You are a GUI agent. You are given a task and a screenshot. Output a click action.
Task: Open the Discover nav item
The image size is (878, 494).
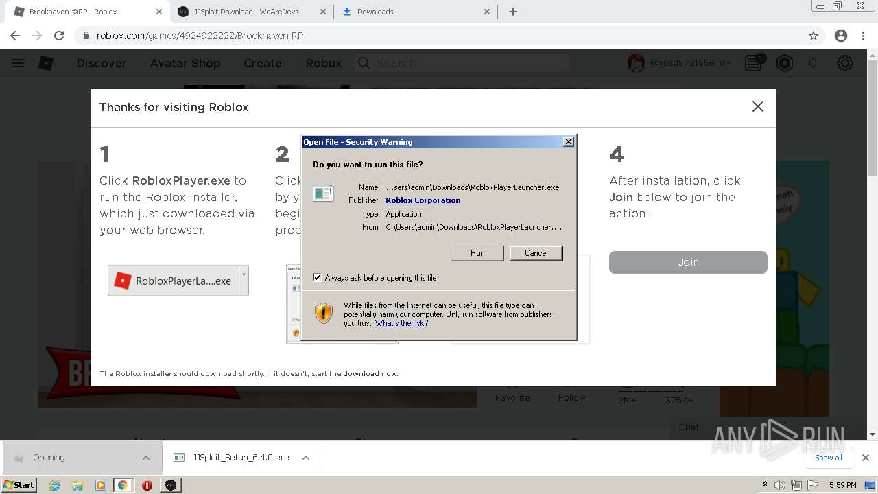(102, 63)
